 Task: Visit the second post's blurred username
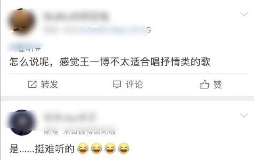coord(70,117)
